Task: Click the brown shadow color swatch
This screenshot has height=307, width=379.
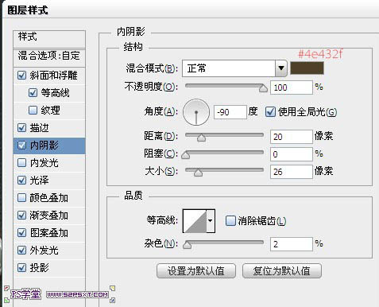Action: click(307, 68)
